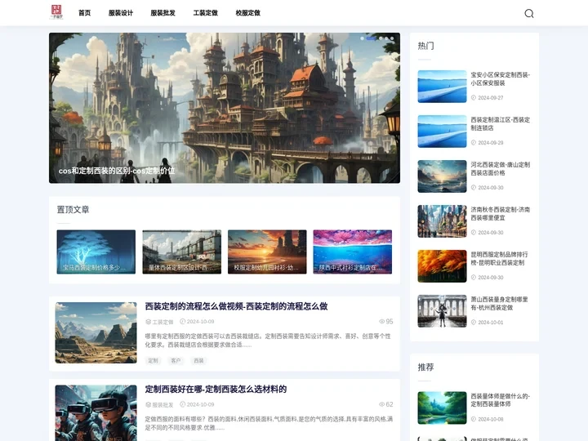Open pinned article 陕西中式衬衫定制店

coord(353,252)
